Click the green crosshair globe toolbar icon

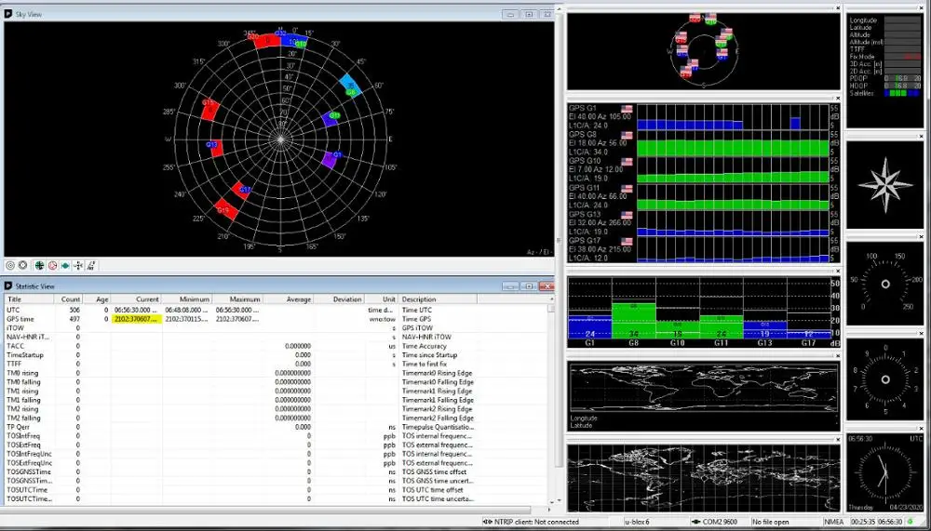[x=38, y=266]
